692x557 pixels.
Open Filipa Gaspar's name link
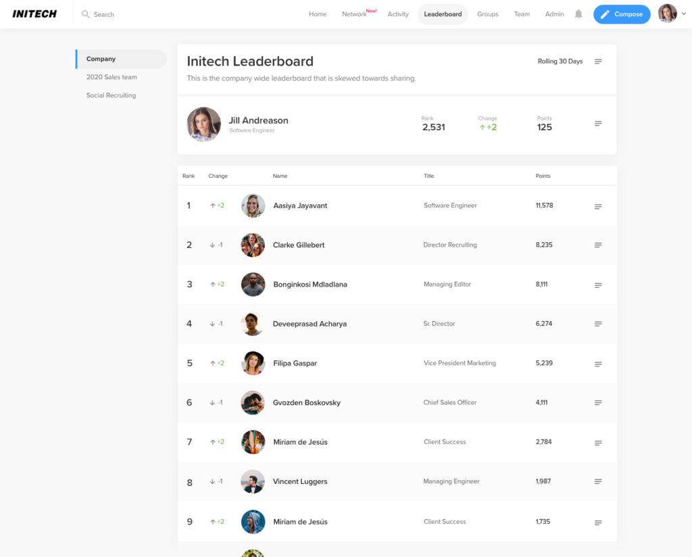coord(295,363)
